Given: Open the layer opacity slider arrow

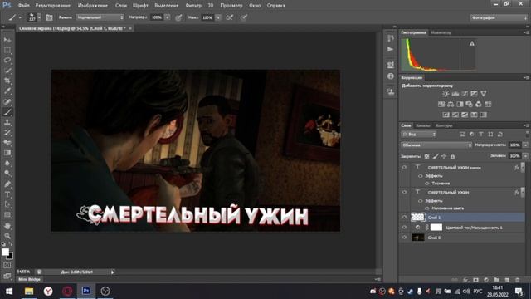Looking at the screenshot, I should pos(525,145).
